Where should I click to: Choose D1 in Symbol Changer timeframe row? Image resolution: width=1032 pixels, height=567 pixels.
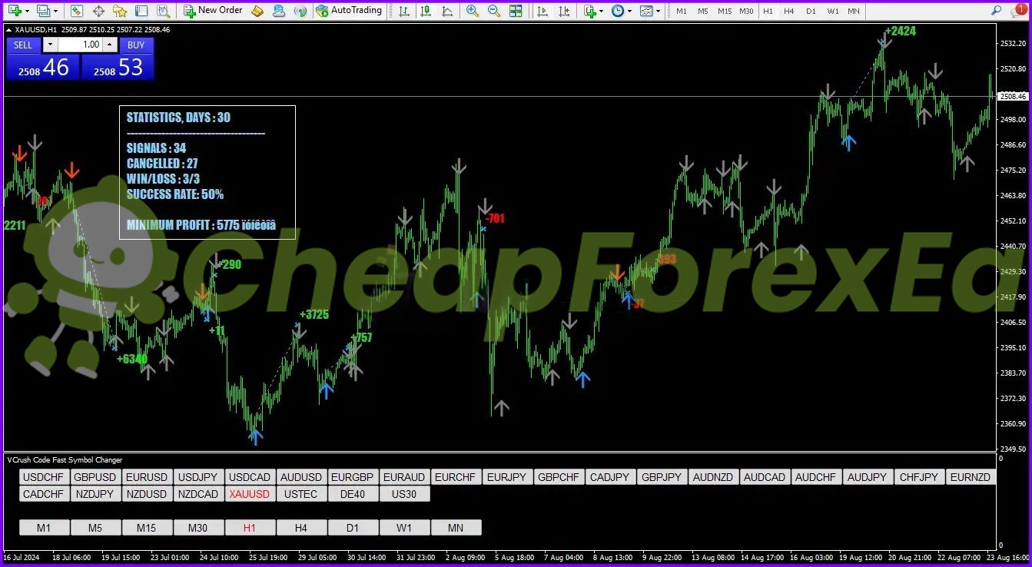click(353, 528)
